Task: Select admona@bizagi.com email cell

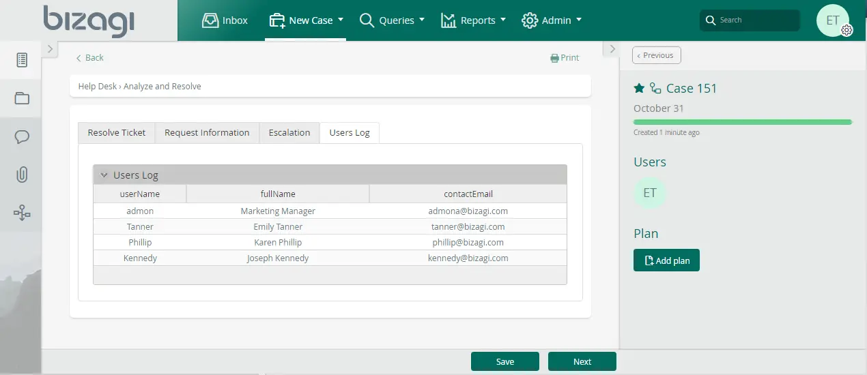Action: 468,211
